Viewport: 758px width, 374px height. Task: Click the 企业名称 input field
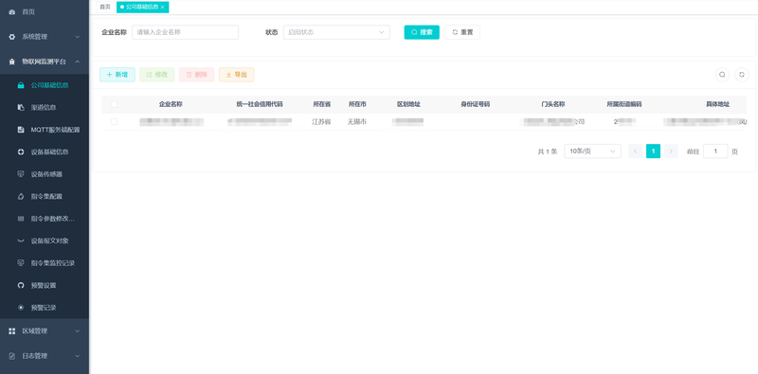click(185, 32)
